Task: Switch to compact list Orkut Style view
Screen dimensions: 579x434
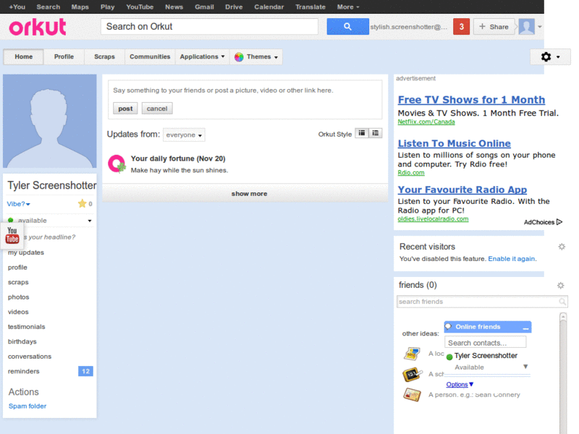Action: coord(376,133)
